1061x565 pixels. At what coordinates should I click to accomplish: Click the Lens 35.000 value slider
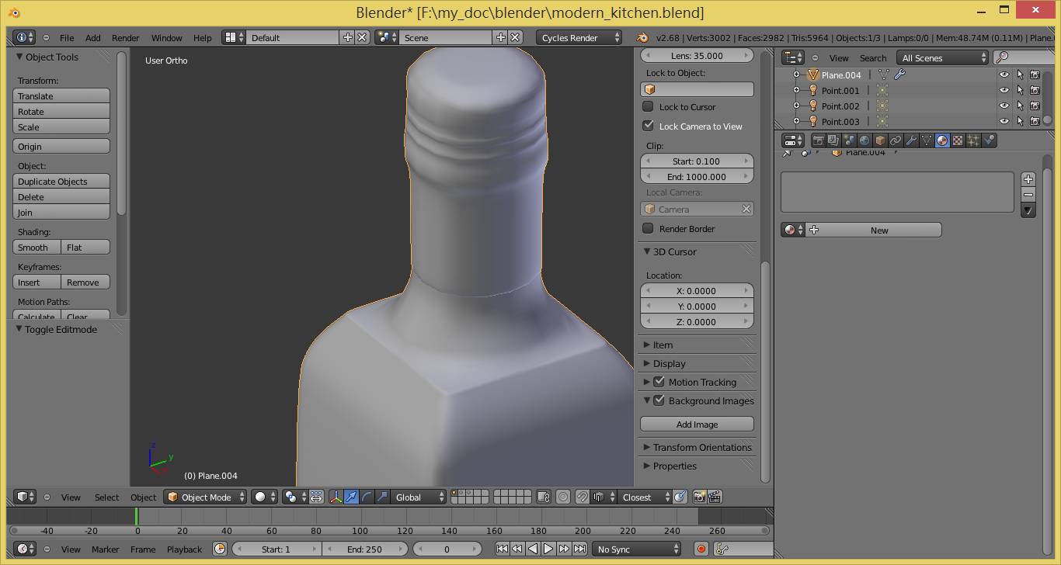point(697,55)
